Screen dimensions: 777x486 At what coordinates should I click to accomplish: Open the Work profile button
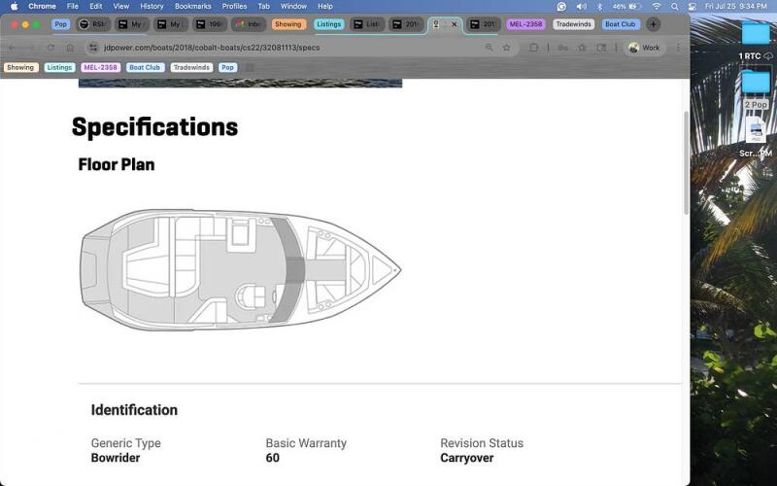click(x=644, y=48)
